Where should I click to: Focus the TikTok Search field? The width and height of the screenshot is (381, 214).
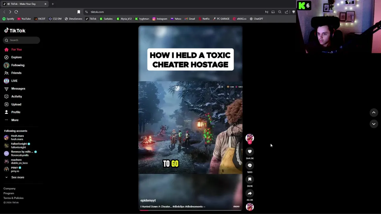pos(21,40)
